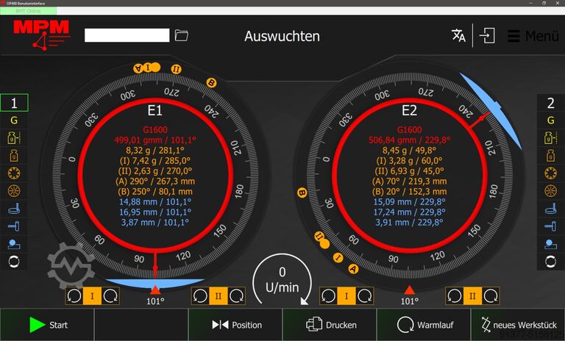Toggle plane 2 selector in right sidebar

tap(550, 103)
